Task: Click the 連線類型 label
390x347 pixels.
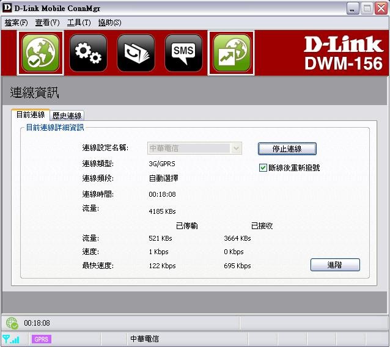Action: (x=98, y=164)
